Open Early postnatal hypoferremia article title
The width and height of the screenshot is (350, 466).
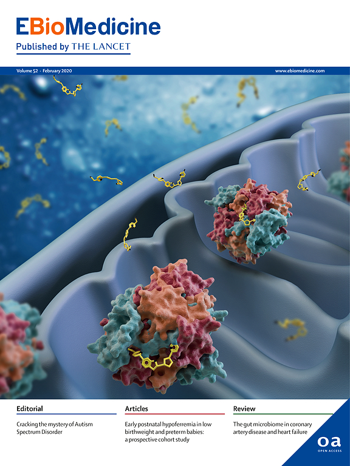[168, 432]
